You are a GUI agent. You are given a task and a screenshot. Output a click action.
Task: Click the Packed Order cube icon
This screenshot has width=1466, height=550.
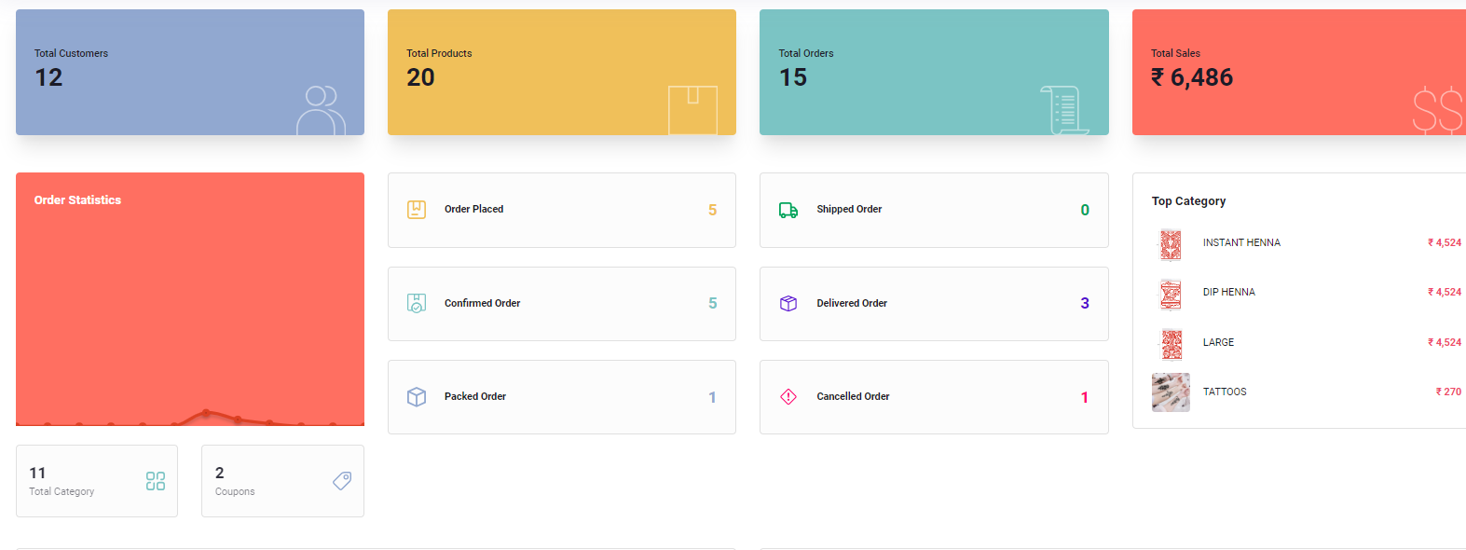pyautogui.click(x=417, y=397)
